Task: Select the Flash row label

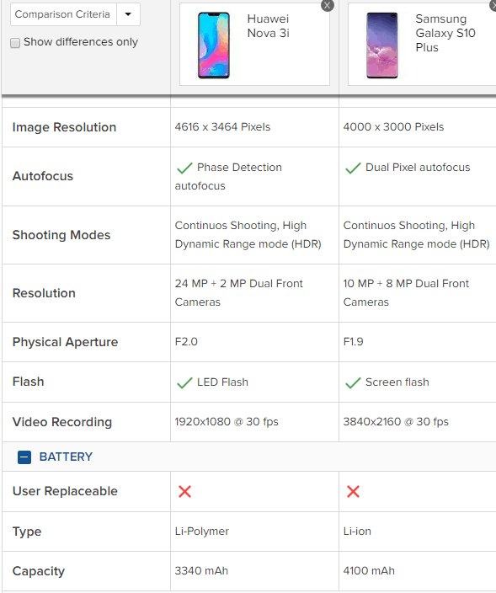Action: (x=28, y=382)
